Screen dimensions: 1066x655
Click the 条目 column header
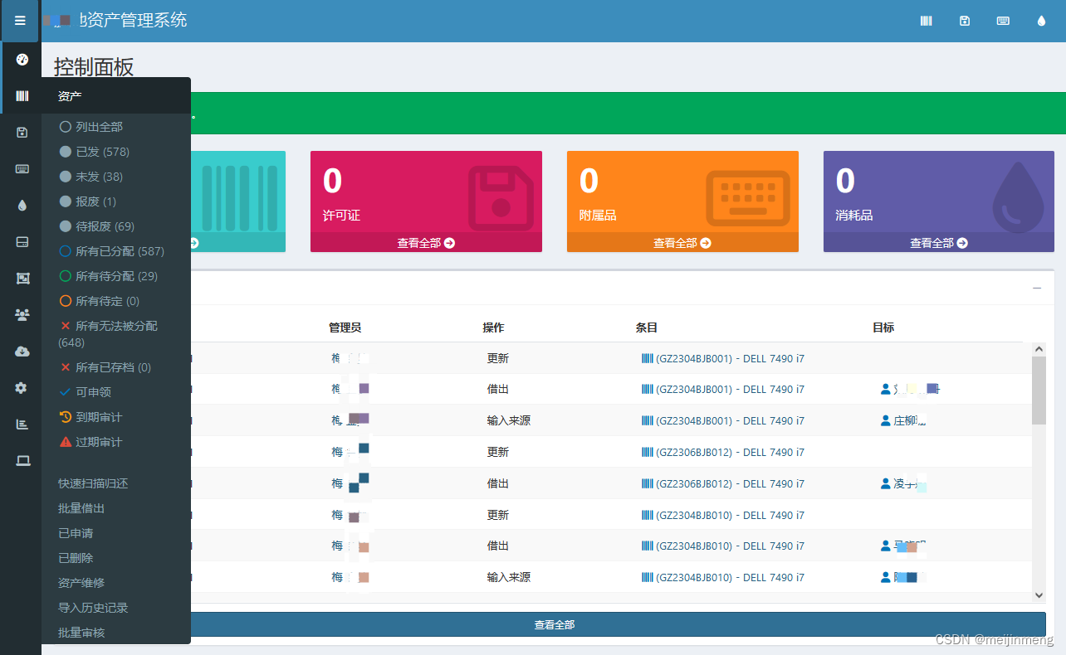pyautogui.click(x=647, y=327)
